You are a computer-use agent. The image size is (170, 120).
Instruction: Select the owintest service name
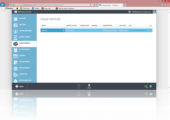coord(44,31)
